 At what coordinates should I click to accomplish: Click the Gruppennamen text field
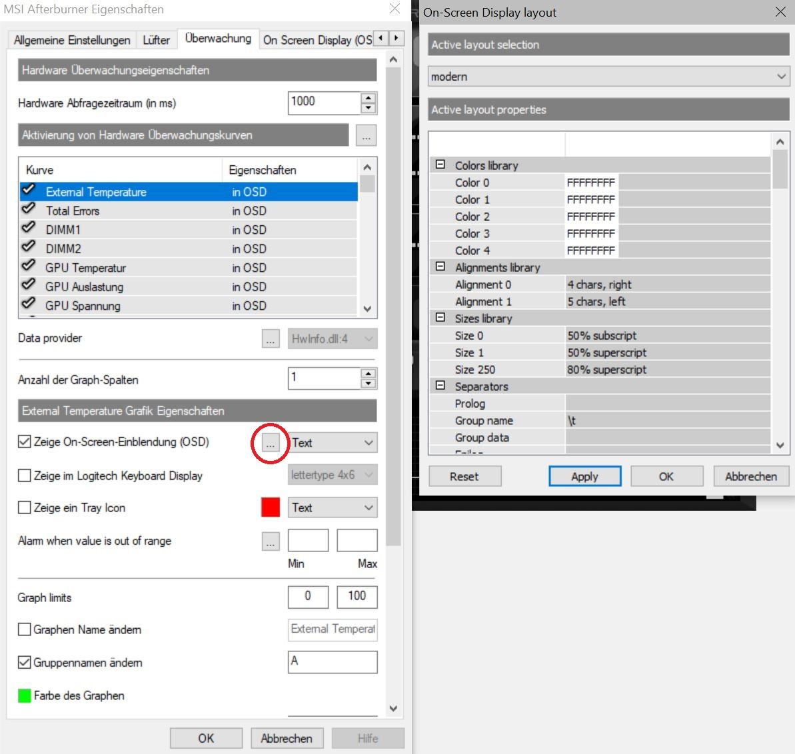(333, 662)
